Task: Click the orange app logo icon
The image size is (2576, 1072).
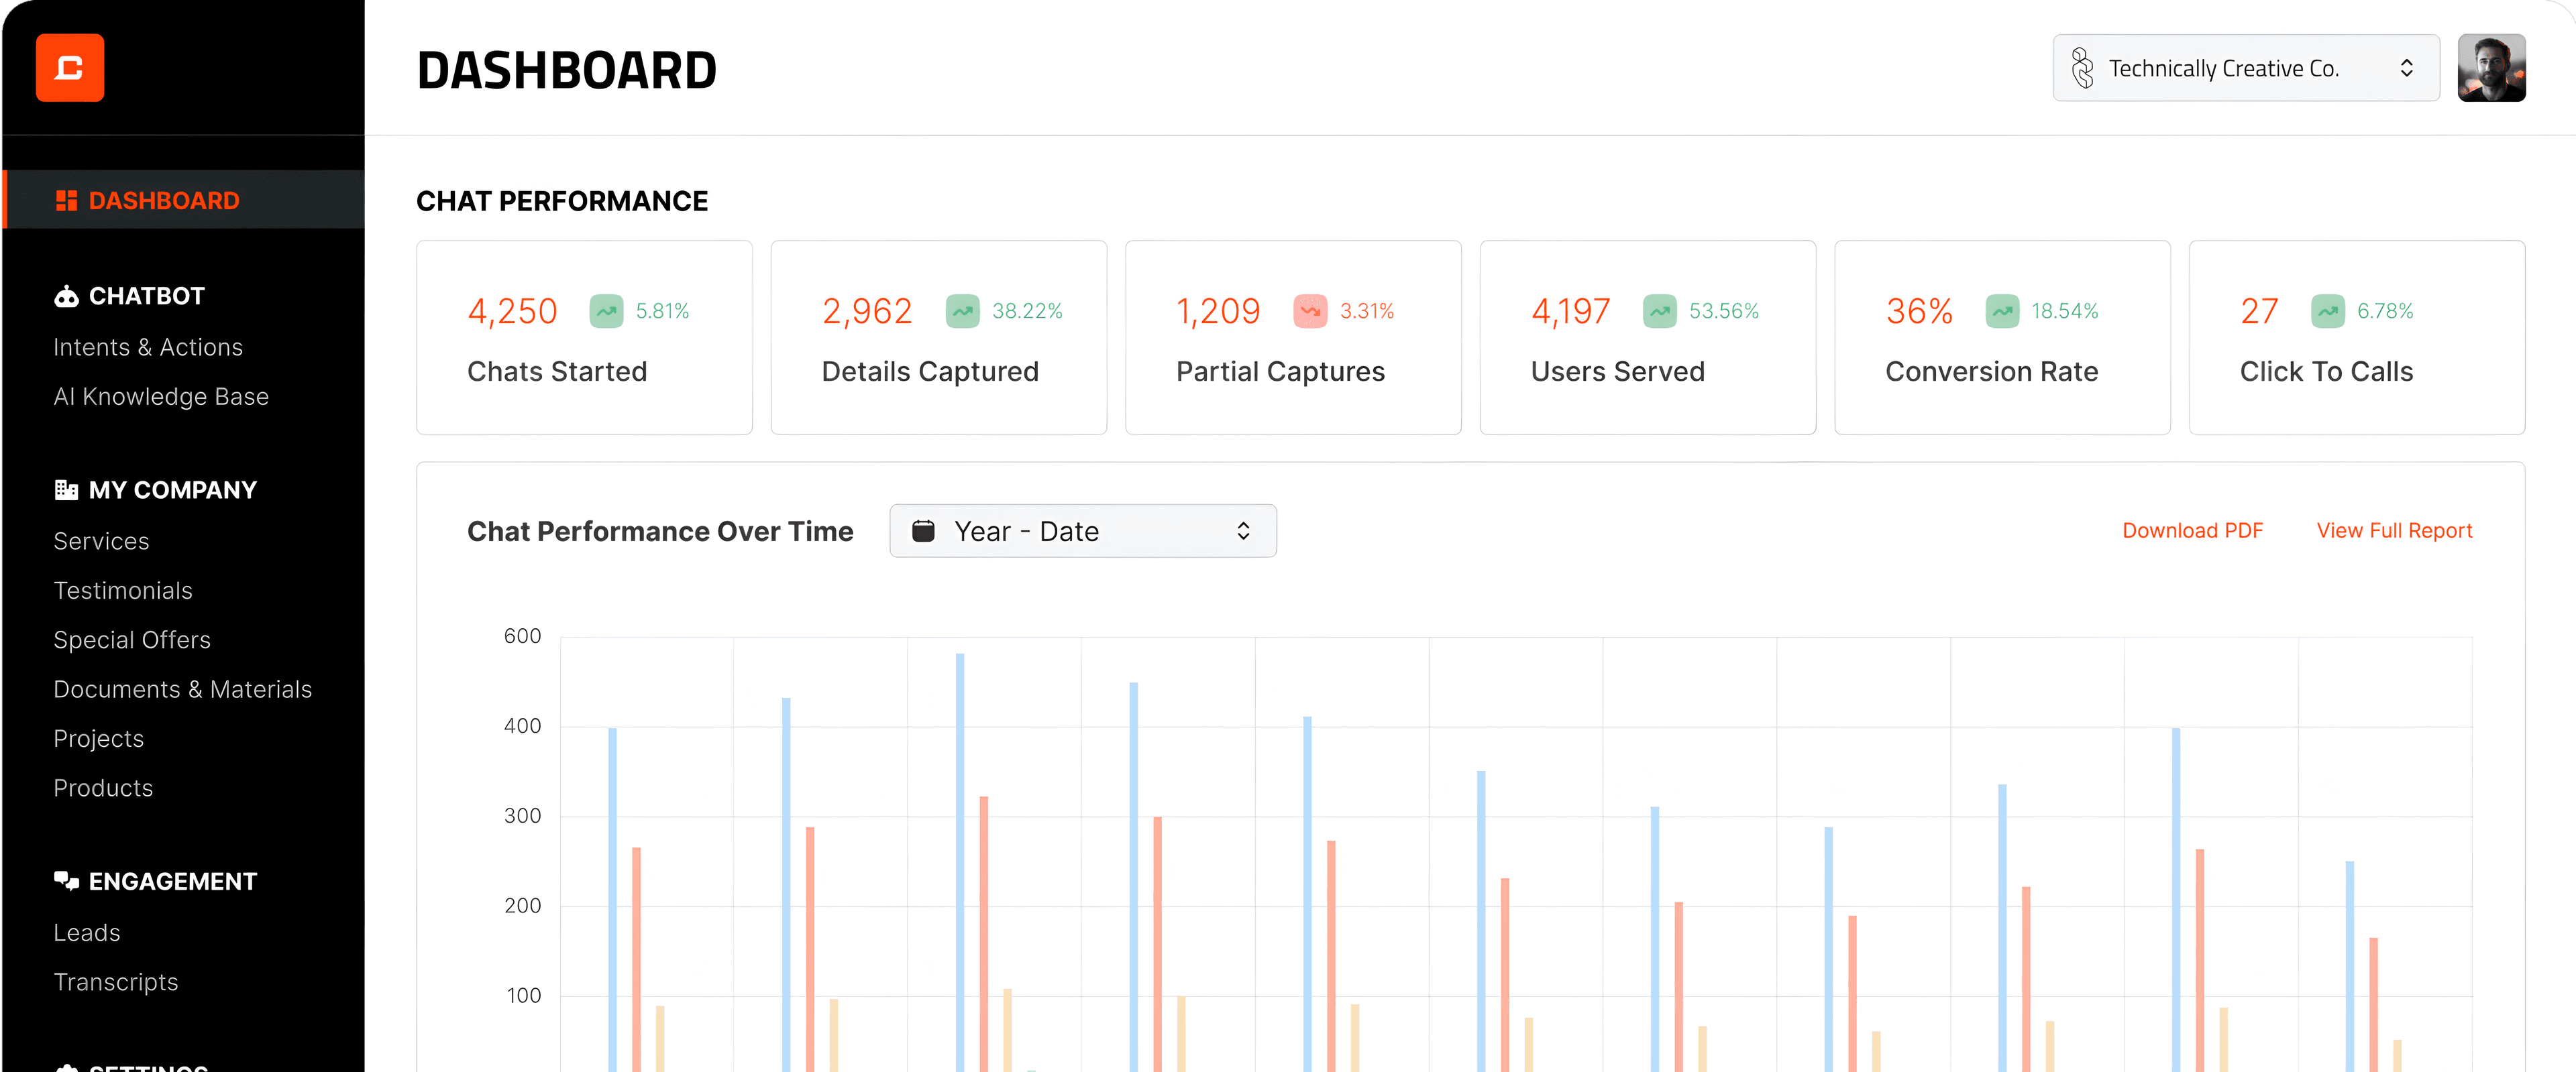Action: point(69,68)
